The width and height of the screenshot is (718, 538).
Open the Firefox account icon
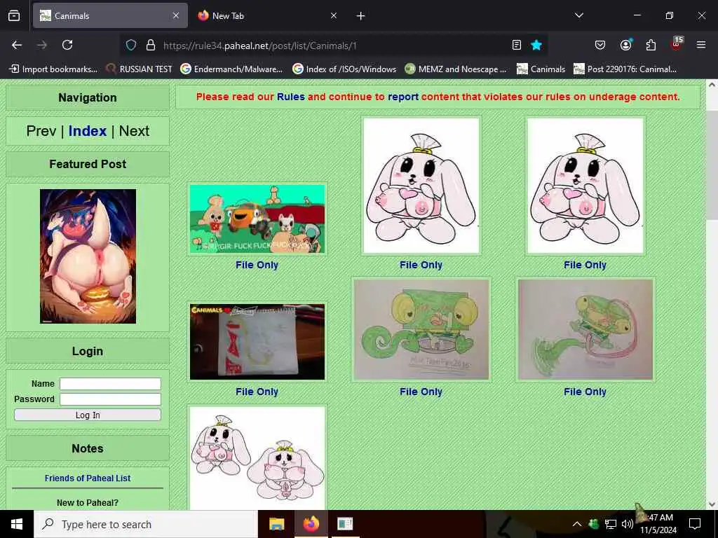coord(625,45)
